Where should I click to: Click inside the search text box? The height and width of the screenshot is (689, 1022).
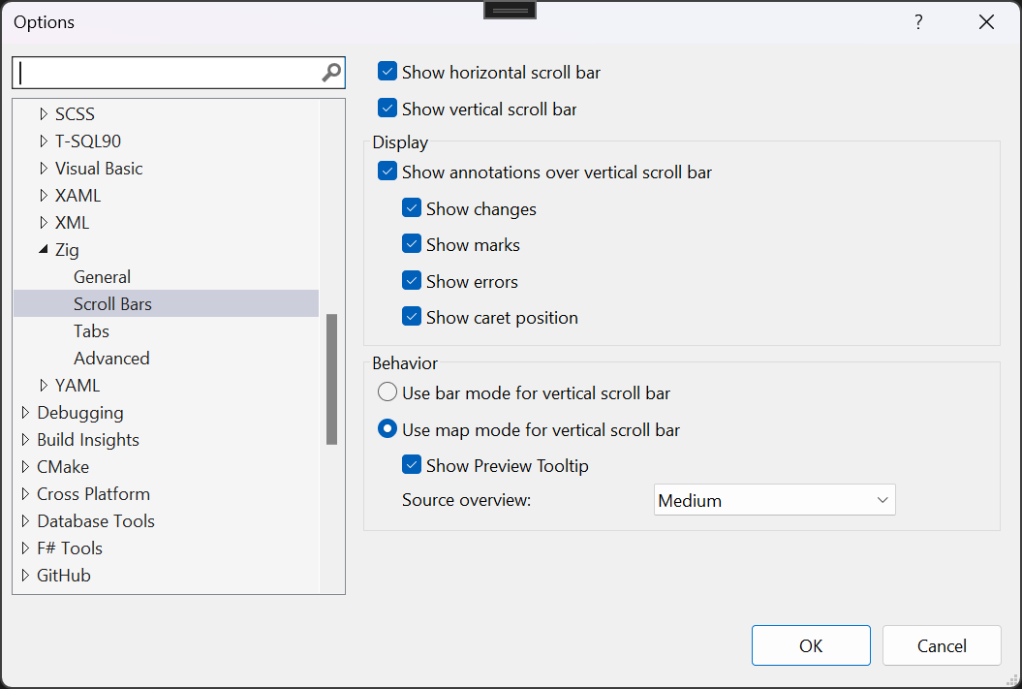[165, 72]
